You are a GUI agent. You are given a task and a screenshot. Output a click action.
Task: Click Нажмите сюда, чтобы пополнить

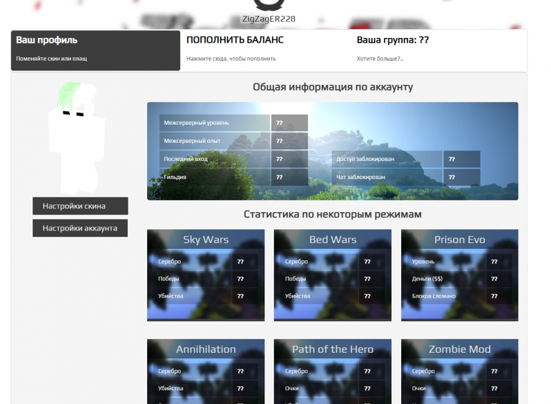(x=231, y=58)
